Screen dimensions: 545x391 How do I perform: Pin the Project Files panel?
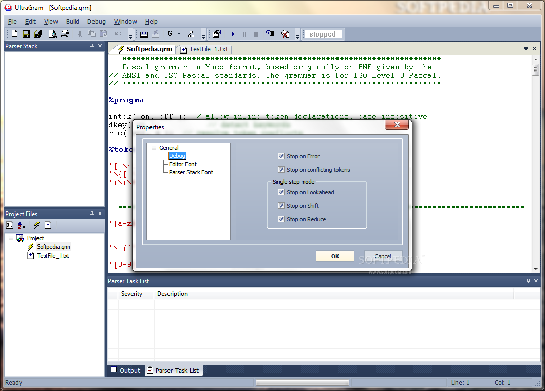point(92,214)
